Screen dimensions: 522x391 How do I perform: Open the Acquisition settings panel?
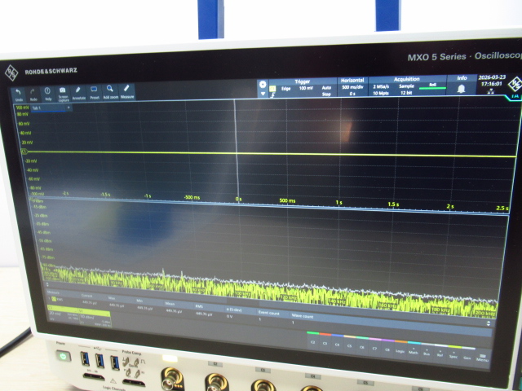coord(407,85)
